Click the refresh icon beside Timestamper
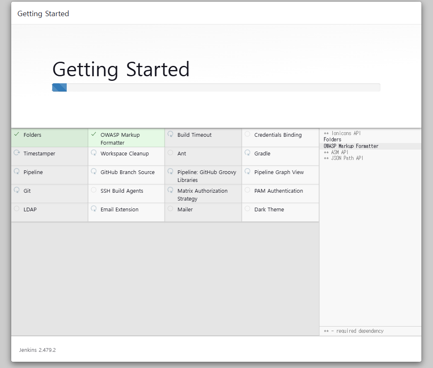Image resolution: width=433 pixels, height=368 pixels. (x=17, y=153)
